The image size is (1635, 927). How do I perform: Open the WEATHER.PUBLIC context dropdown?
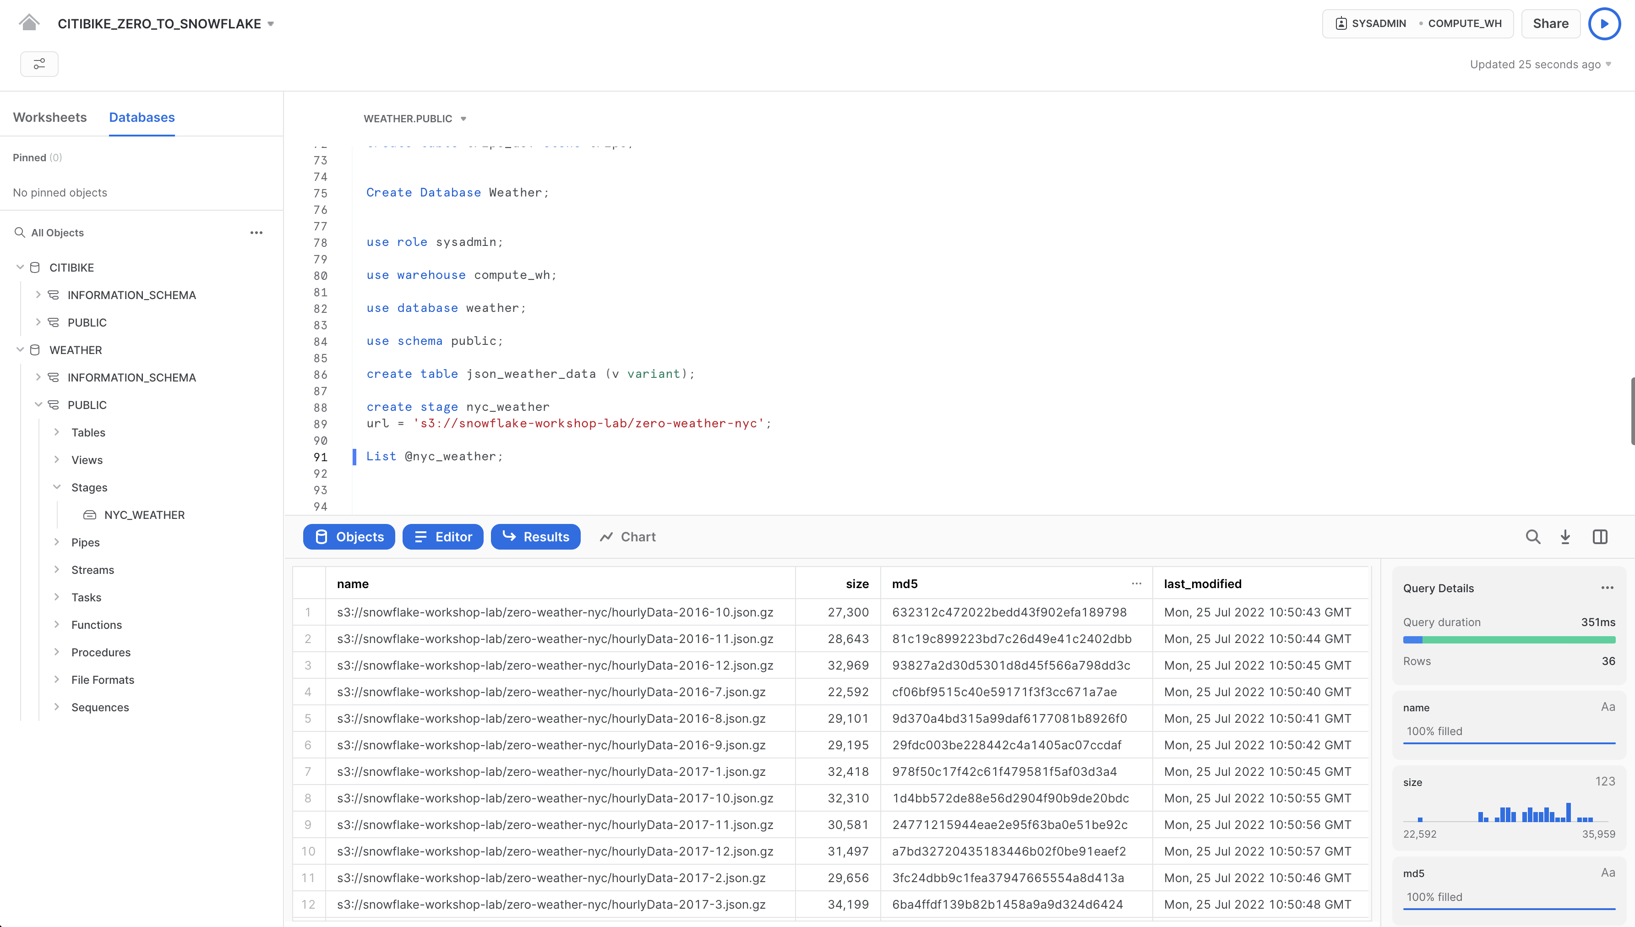click(x=414, y=119)
